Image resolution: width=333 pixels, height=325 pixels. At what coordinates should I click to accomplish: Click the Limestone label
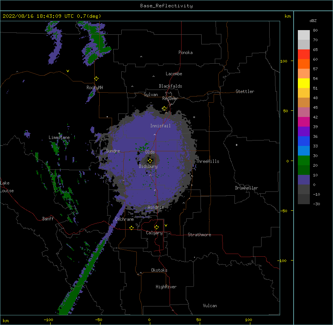pyautogui.click(x=59, y=137)
